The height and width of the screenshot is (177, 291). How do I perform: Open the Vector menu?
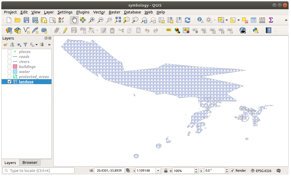(99, 12)
